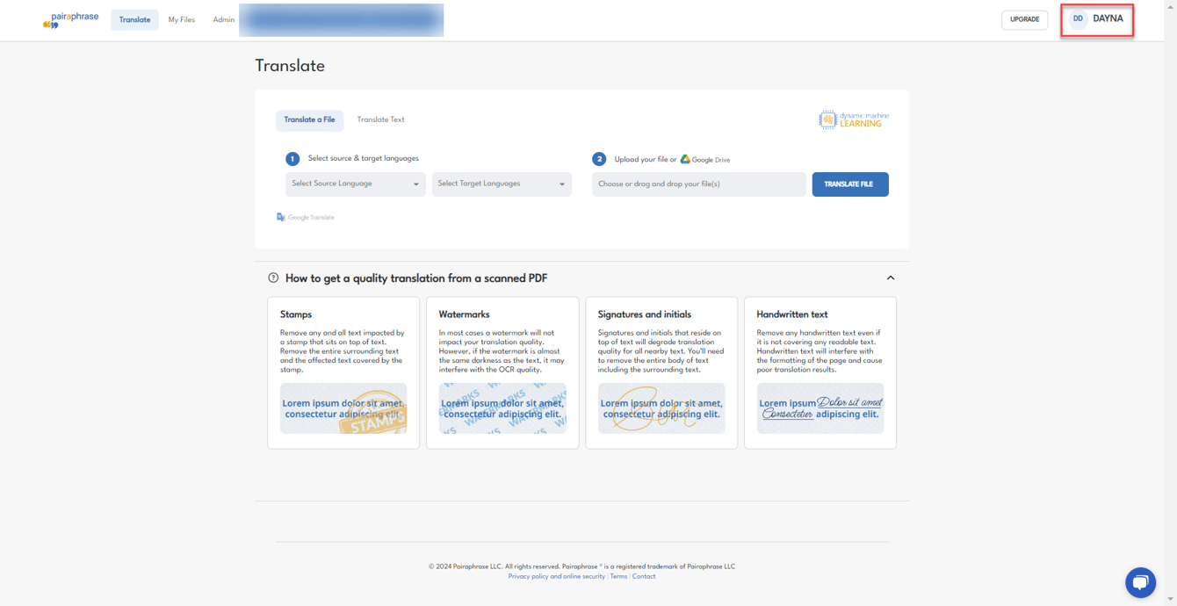Viewport: 1177px width, 606px height.
Task: Click the '© 2024 Pairaphrase LLC' copyright text
Action: (x=581, y=566)
